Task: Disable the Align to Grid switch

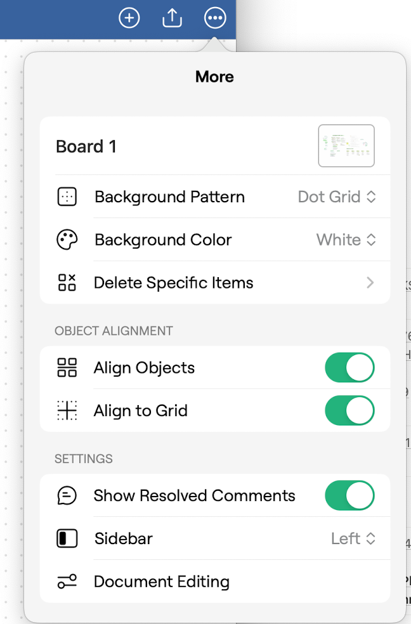Action: tap(349, 410)
